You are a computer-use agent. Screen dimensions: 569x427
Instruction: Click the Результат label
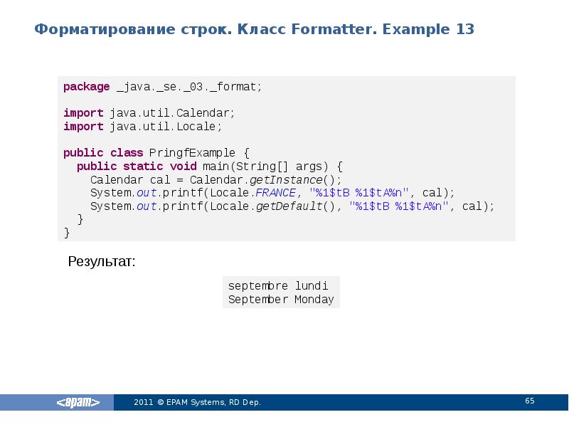[x=100, y=262]
